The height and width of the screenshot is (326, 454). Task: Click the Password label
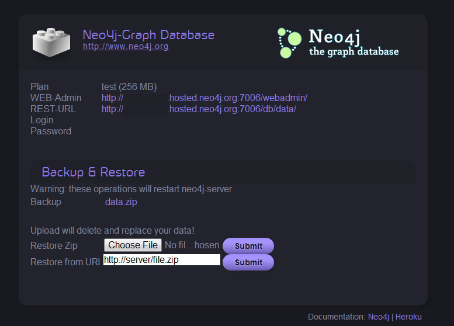(x=51, y=131)
